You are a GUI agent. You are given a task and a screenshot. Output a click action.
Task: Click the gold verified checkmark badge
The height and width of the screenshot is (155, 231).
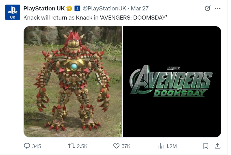click(69, 8)
